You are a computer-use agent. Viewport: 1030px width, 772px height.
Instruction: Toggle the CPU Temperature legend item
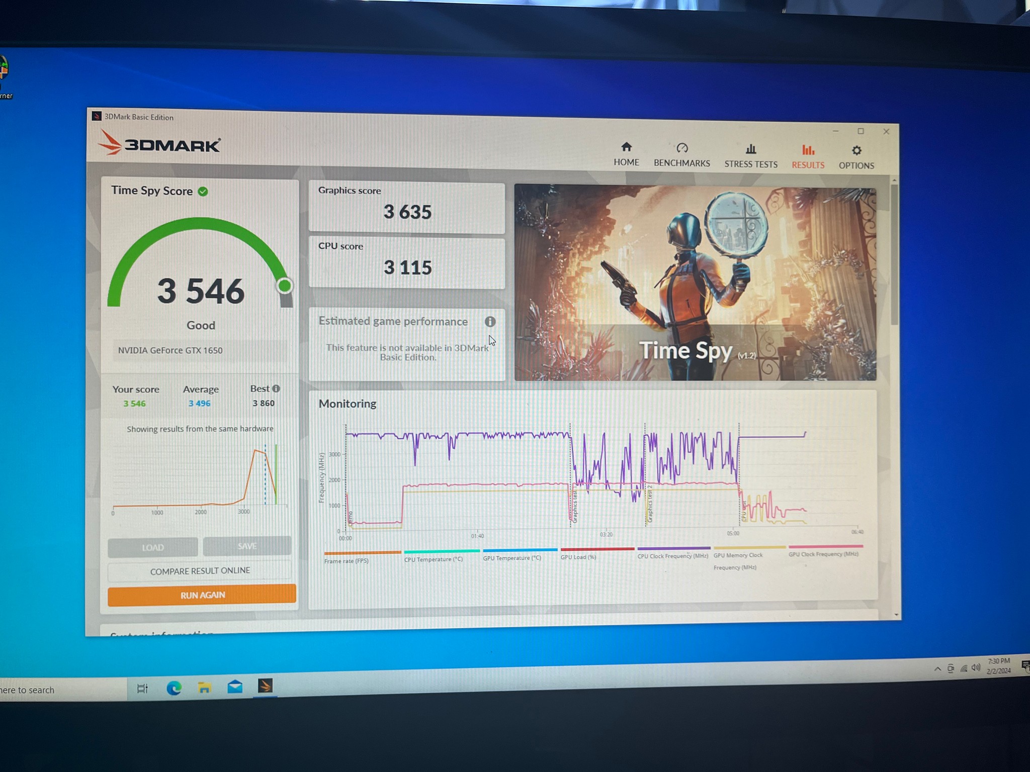[433, 559]
